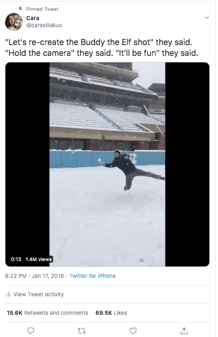Open the Twitter for iPhone link
Viewport: 218px width, 337px height.
pos(92,276)
